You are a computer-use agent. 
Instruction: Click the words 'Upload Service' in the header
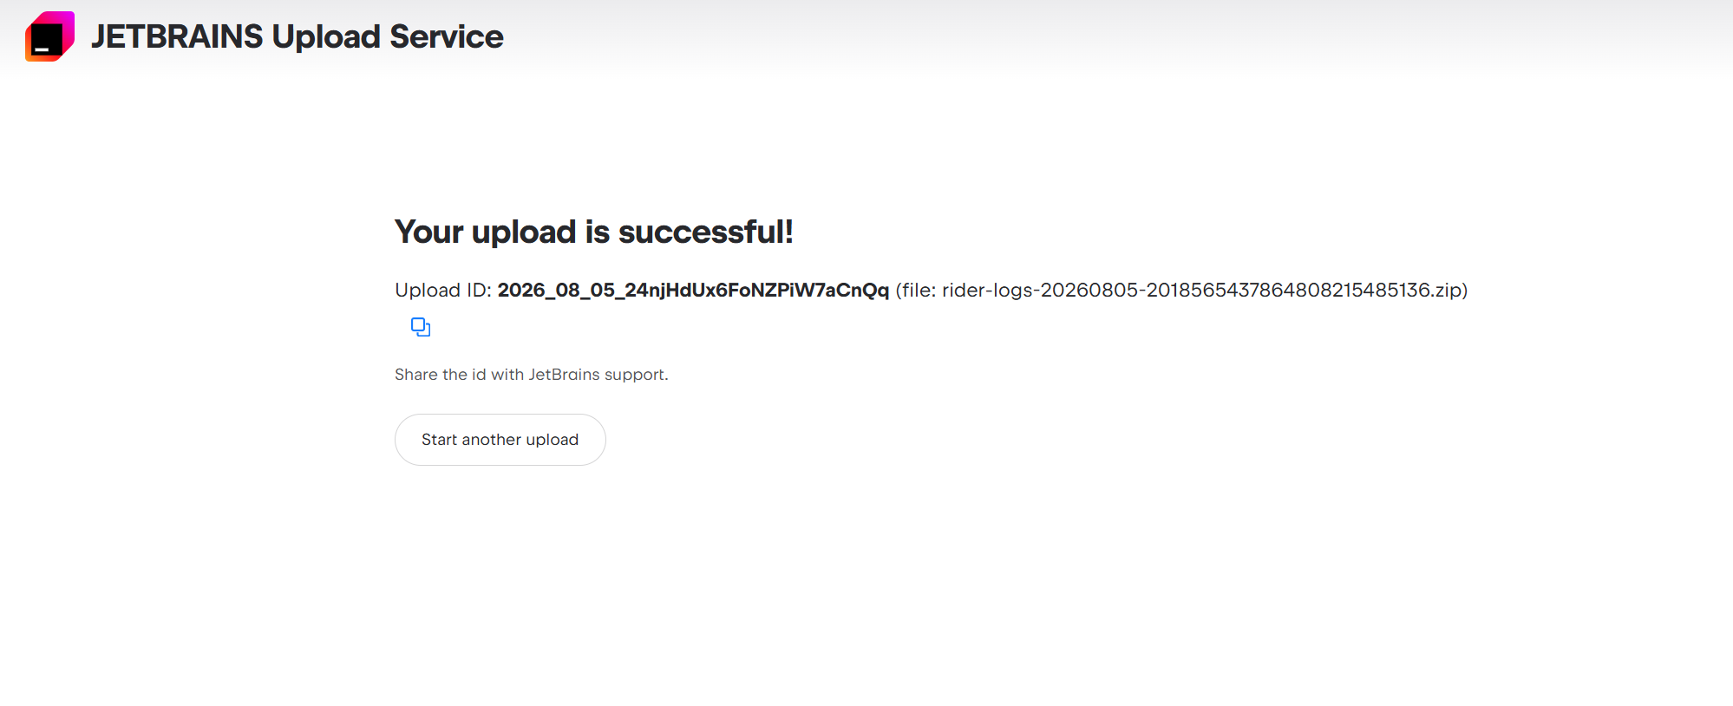(x=388, y=36)
